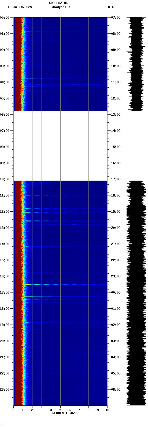
Task: Click the 19:00 label on UTC axis
Action: tap(116, 212)
